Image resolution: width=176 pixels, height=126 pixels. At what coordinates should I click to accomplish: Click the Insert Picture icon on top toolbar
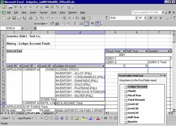[x=4, y=7]
